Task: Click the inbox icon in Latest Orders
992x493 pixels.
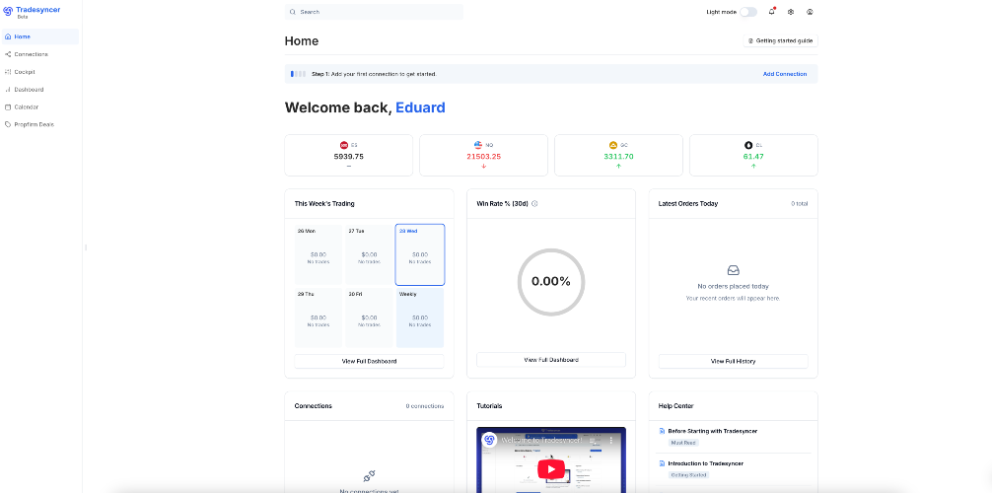Action: click(734, 270)
